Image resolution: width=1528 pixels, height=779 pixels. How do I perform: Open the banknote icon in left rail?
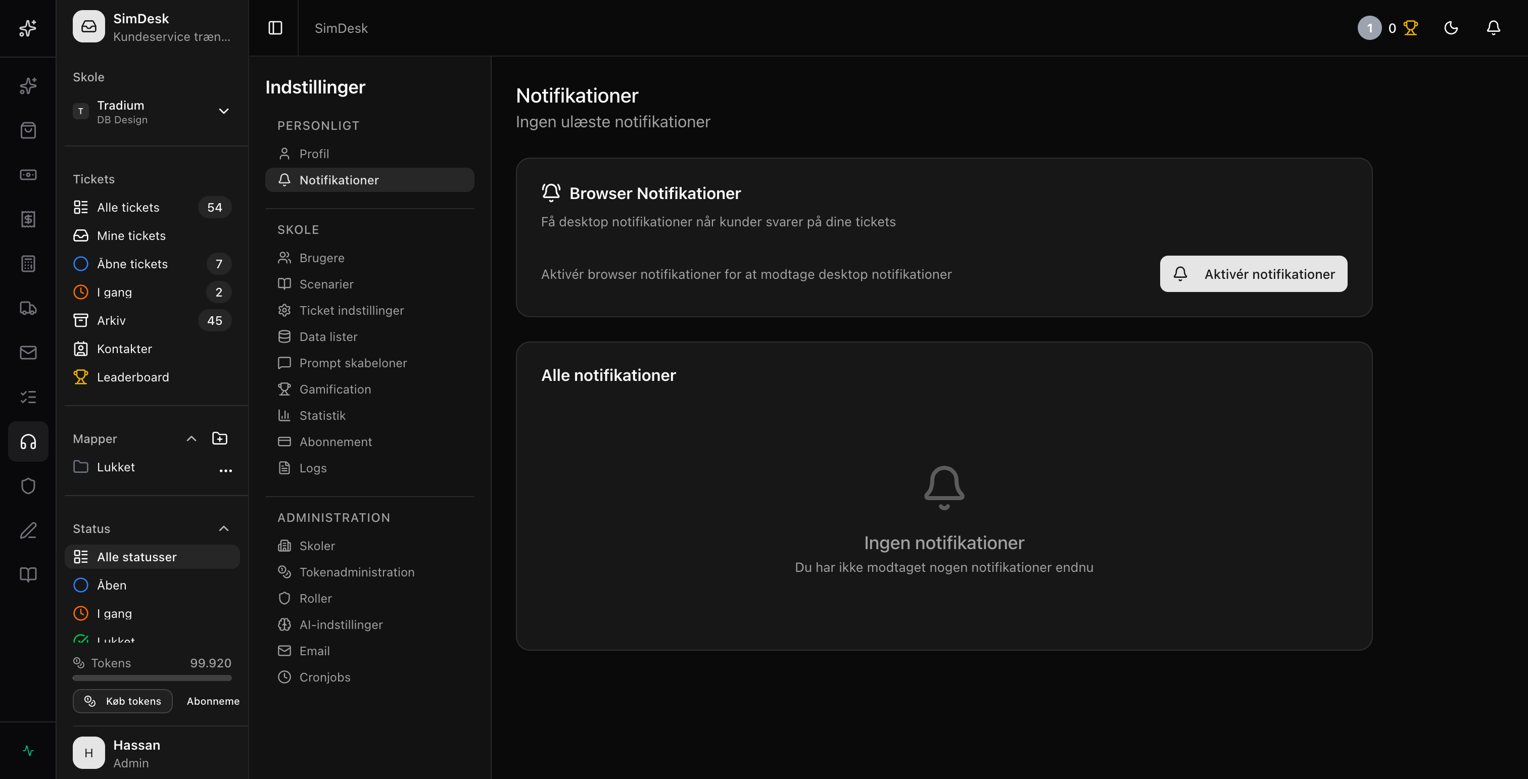point(28,175)
